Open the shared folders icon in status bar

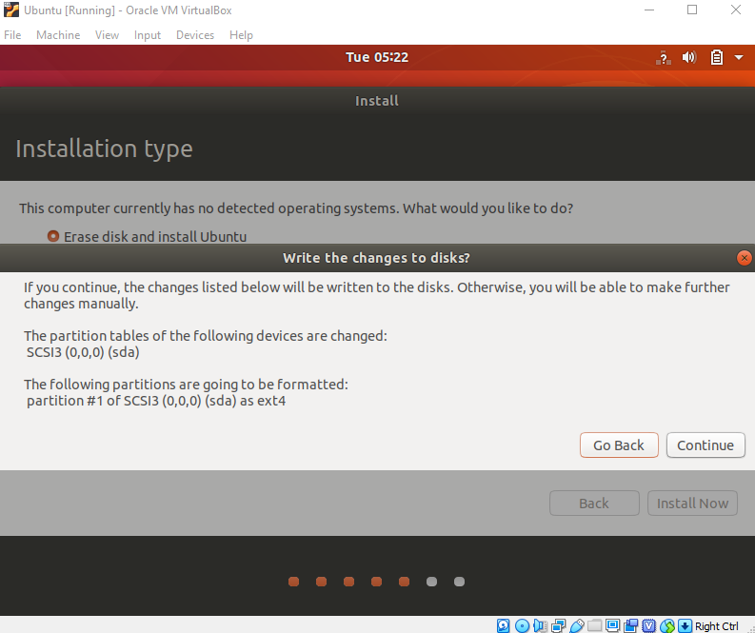tap(595, 625)
